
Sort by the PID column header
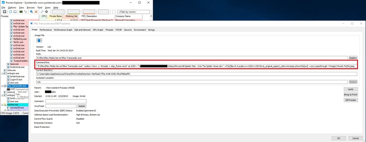point(83,16)
